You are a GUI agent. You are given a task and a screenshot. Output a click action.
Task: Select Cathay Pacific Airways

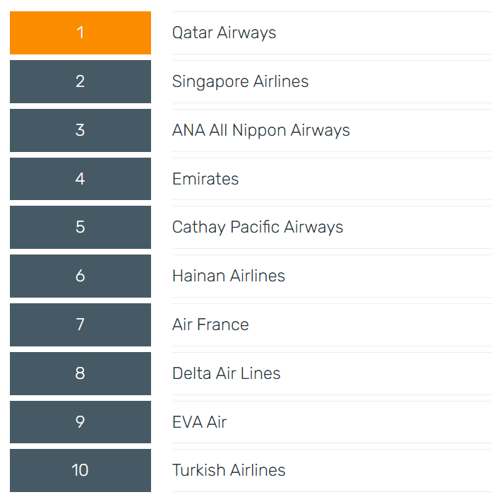point(258,227)
